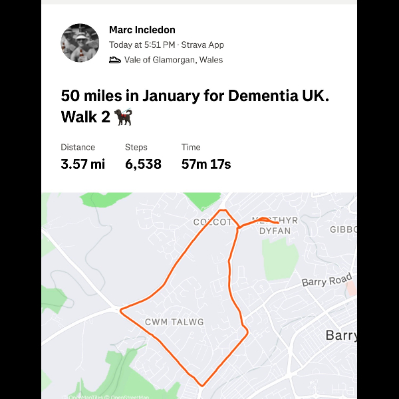The height and width of the screenshot is (399, 399).
Task: Select the Distance 3.57 mi stat
Action: click(82, 157)
